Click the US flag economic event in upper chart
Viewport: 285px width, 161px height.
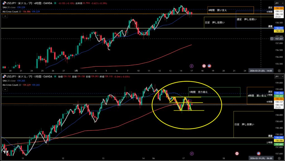(x=209, y=66)
